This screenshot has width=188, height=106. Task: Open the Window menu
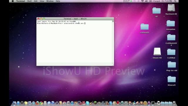tap(50, 1)
